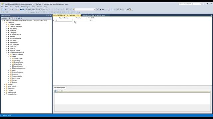The width and height of the screenshot is (213, 119).
Task: Close the dbo.Table_1 tab
Action: [80, 16]
